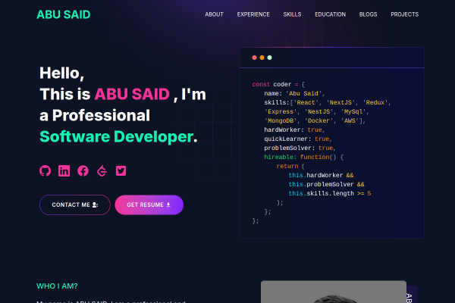Click the return ( code line
Image resolution: width=455 pixels, height=303 pixels.
pos(290,166)
